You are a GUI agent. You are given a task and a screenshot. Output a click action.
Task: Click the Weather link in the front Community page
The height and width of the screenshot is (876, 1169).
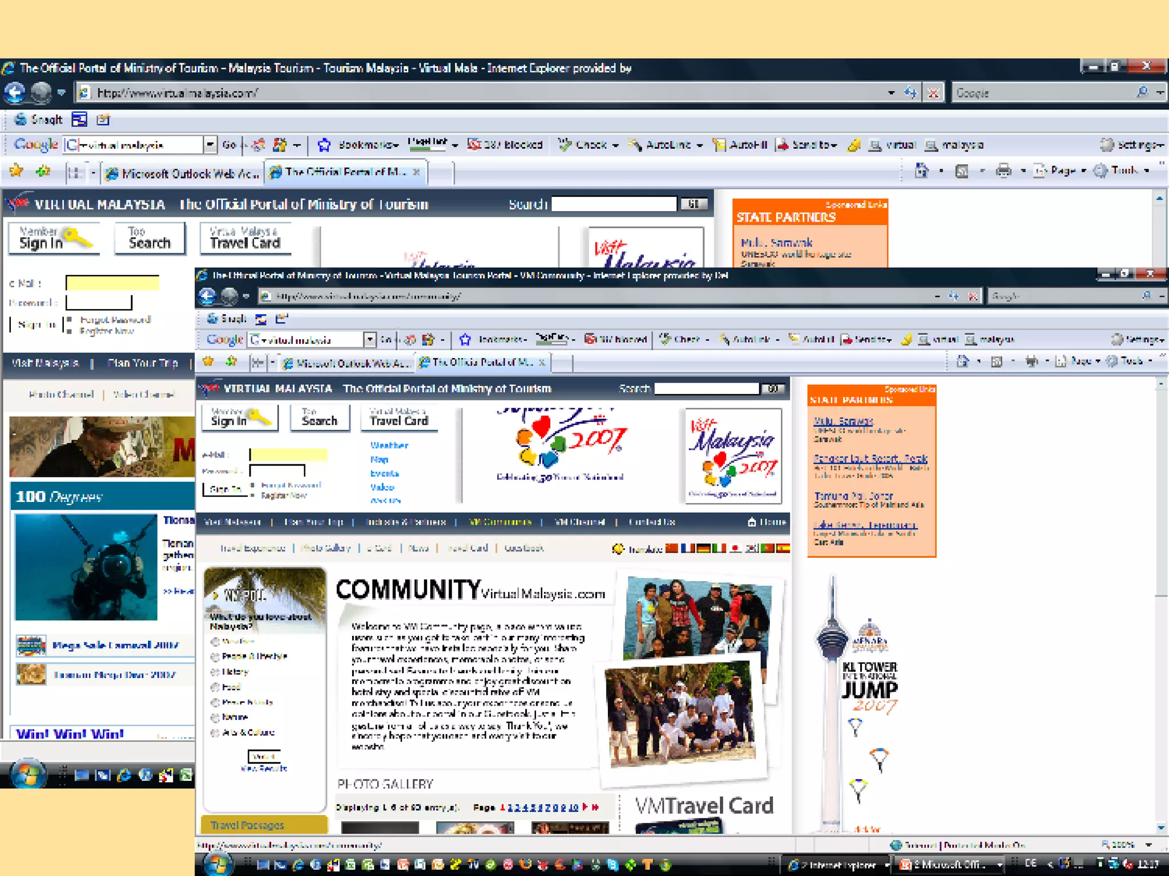pos(389,445)
